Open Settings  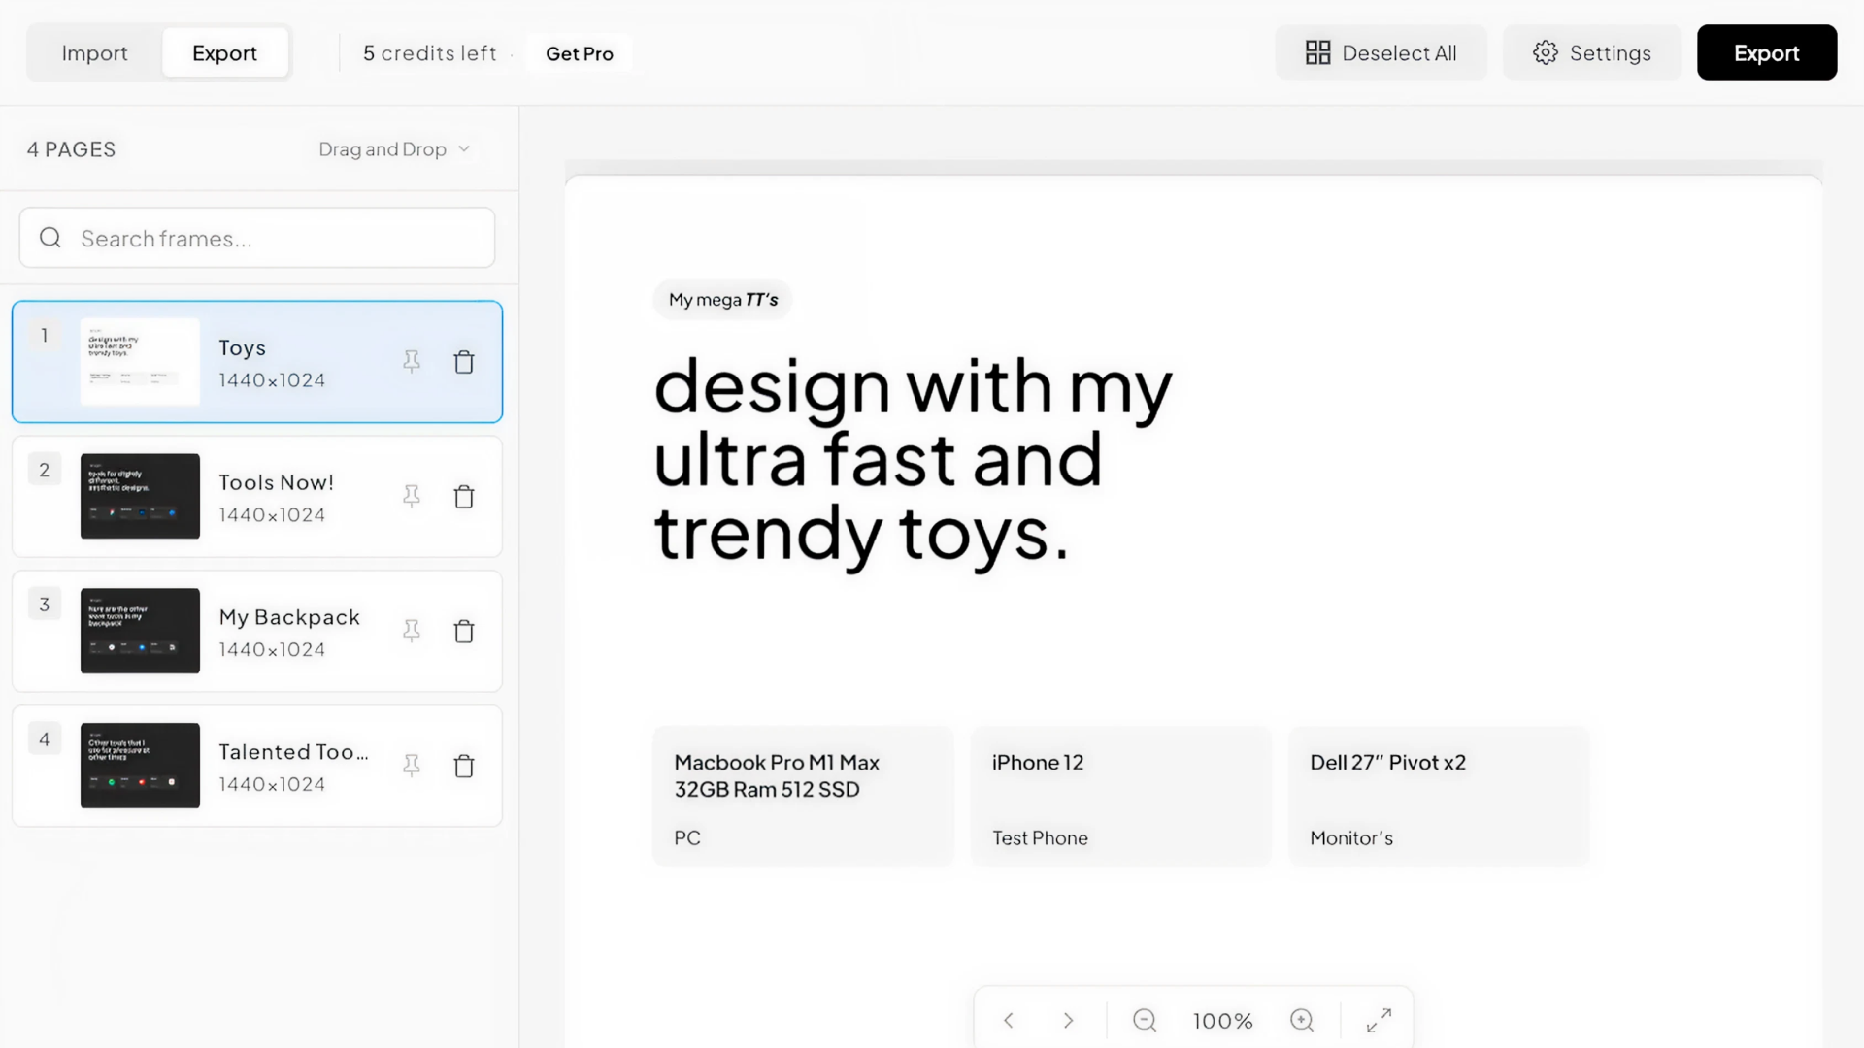coord(1591,53)
